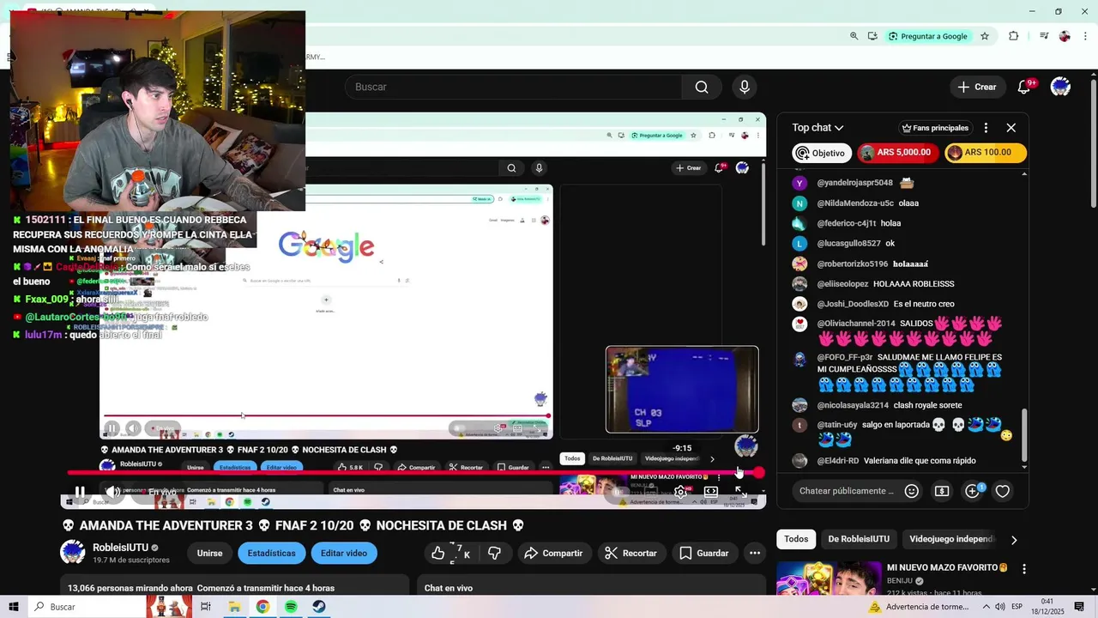
Task: Mute the video player volume
Action: (x=112, y=492)
